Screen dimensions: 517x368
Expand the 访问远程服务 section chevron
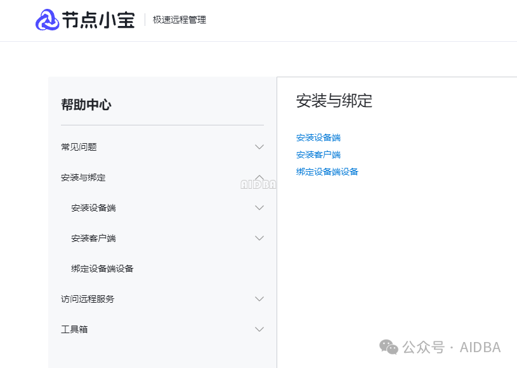click(x=259, y=299)
